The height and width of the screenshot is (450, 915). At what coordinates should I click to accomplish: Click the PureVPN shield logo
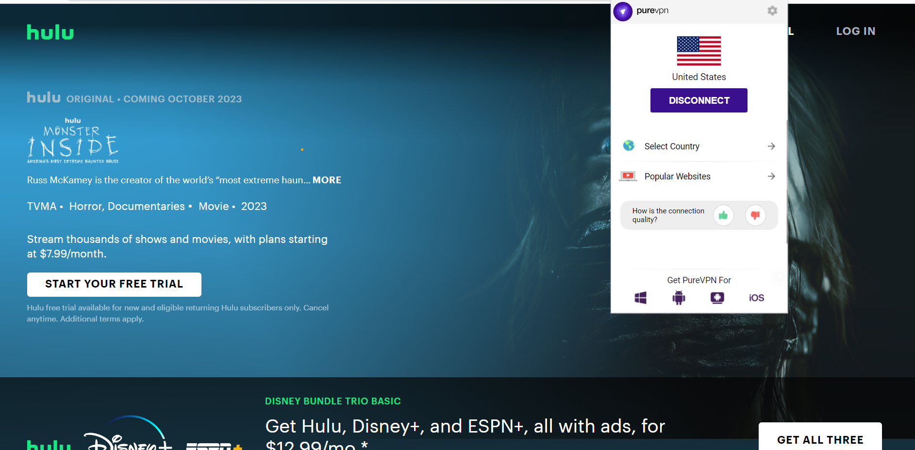pyautogui.click(x=623, y=12)
